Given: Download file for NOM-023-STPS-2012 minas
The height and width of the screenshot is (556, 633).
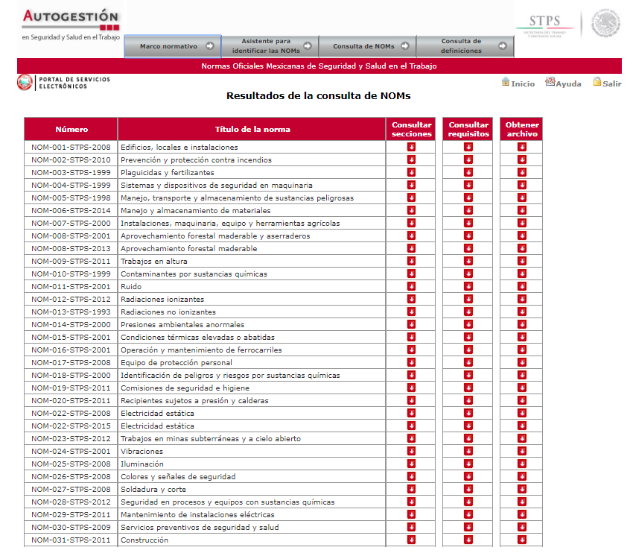Looking at the screenshot, I should (521, 438).
